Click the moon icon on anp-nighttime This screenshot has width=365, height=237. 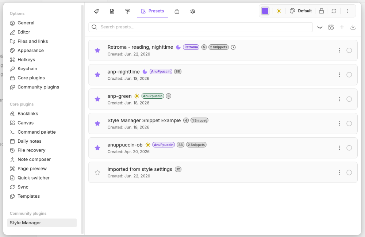click(x=145, y=72)
